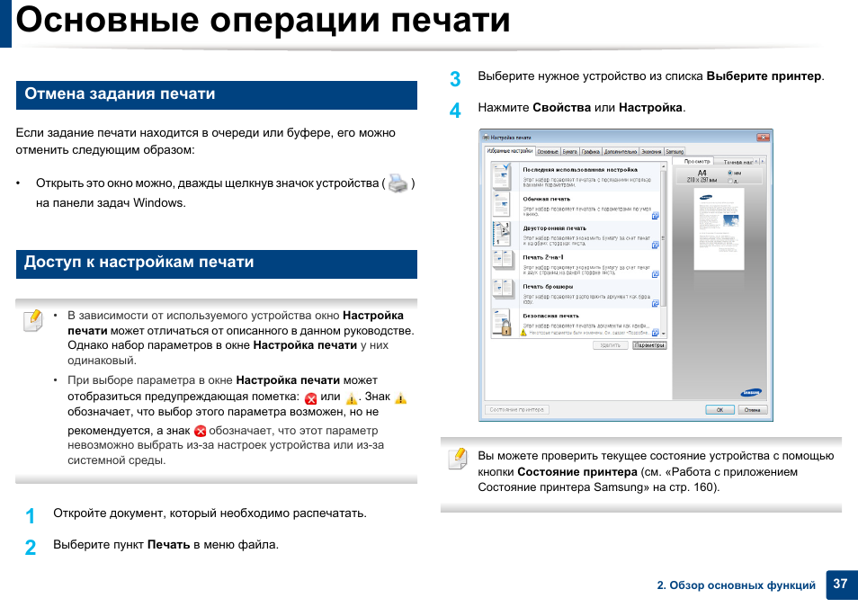Click the preset list scroll-down arrow
858x607 pixels.
coord(663,334)
